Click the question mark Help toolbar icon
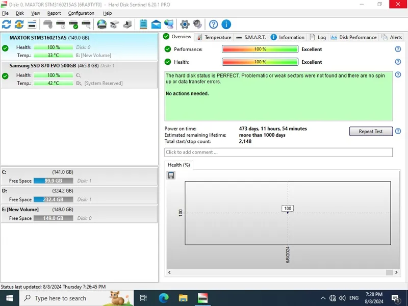Screen dimensions: 408x306 click(x=213, y=24)
